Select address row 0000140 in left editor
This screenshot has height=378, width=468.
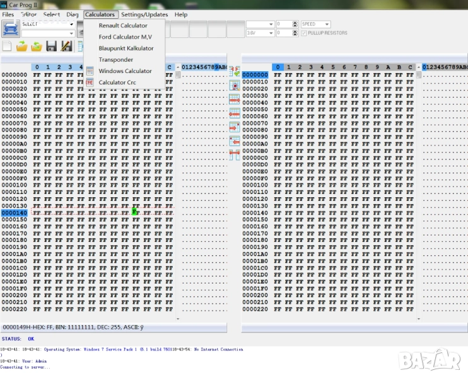coord(15,213)
